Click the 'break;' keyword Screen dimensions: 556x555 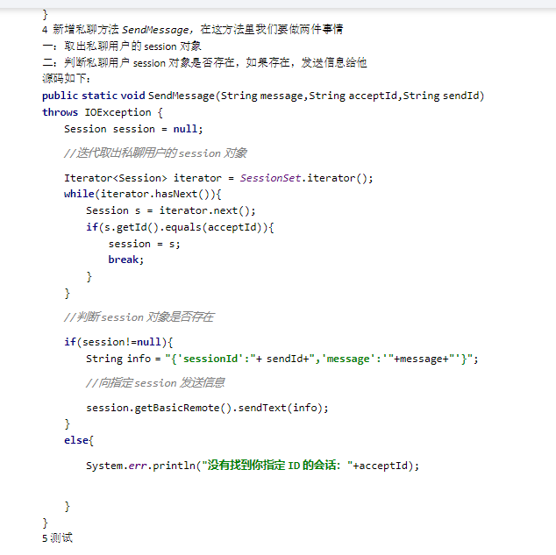point(125,260)
